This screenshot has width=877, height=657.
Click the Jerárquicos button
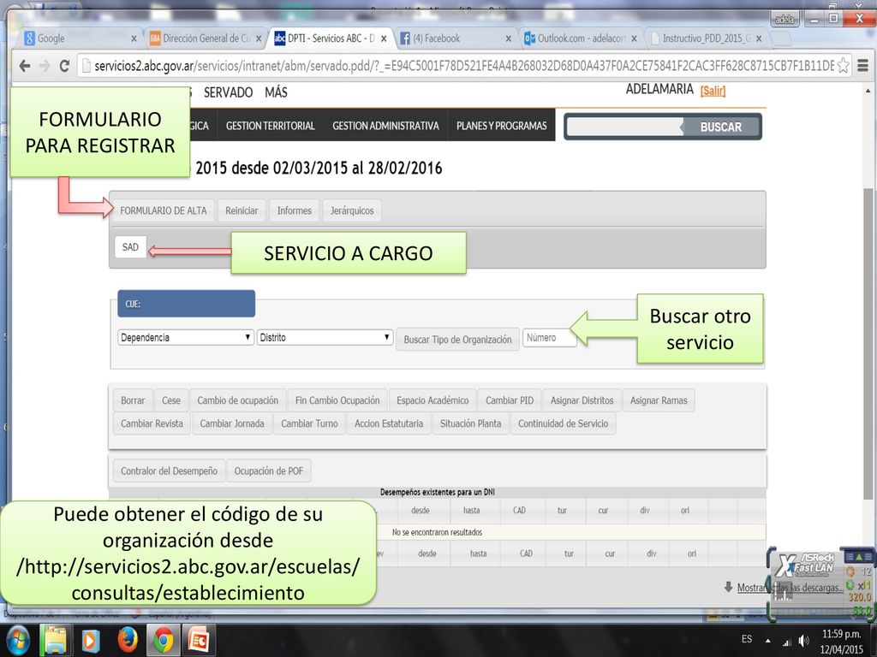352,210
